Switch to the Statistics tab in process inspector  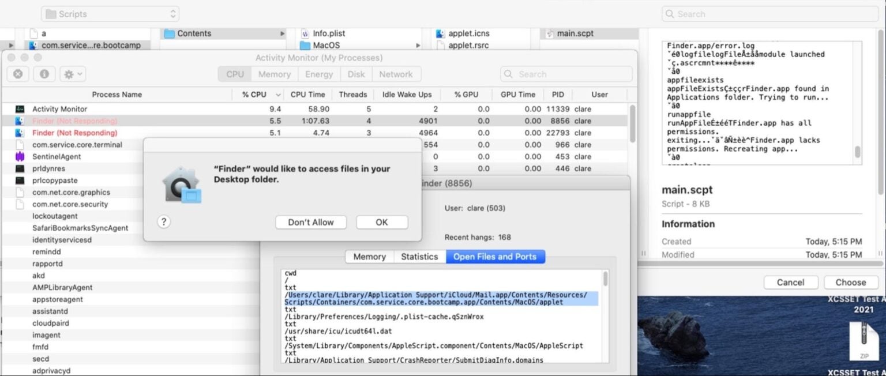419,257
